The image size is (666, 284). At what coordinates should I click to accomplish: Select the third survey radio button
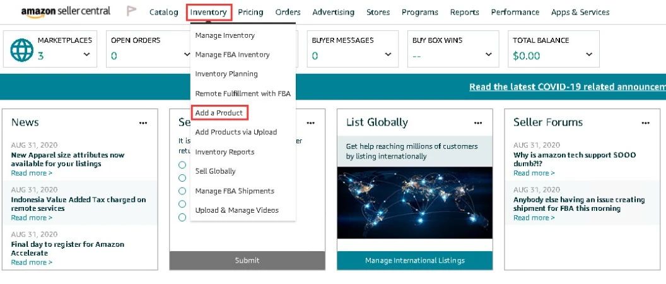[182, 191]
